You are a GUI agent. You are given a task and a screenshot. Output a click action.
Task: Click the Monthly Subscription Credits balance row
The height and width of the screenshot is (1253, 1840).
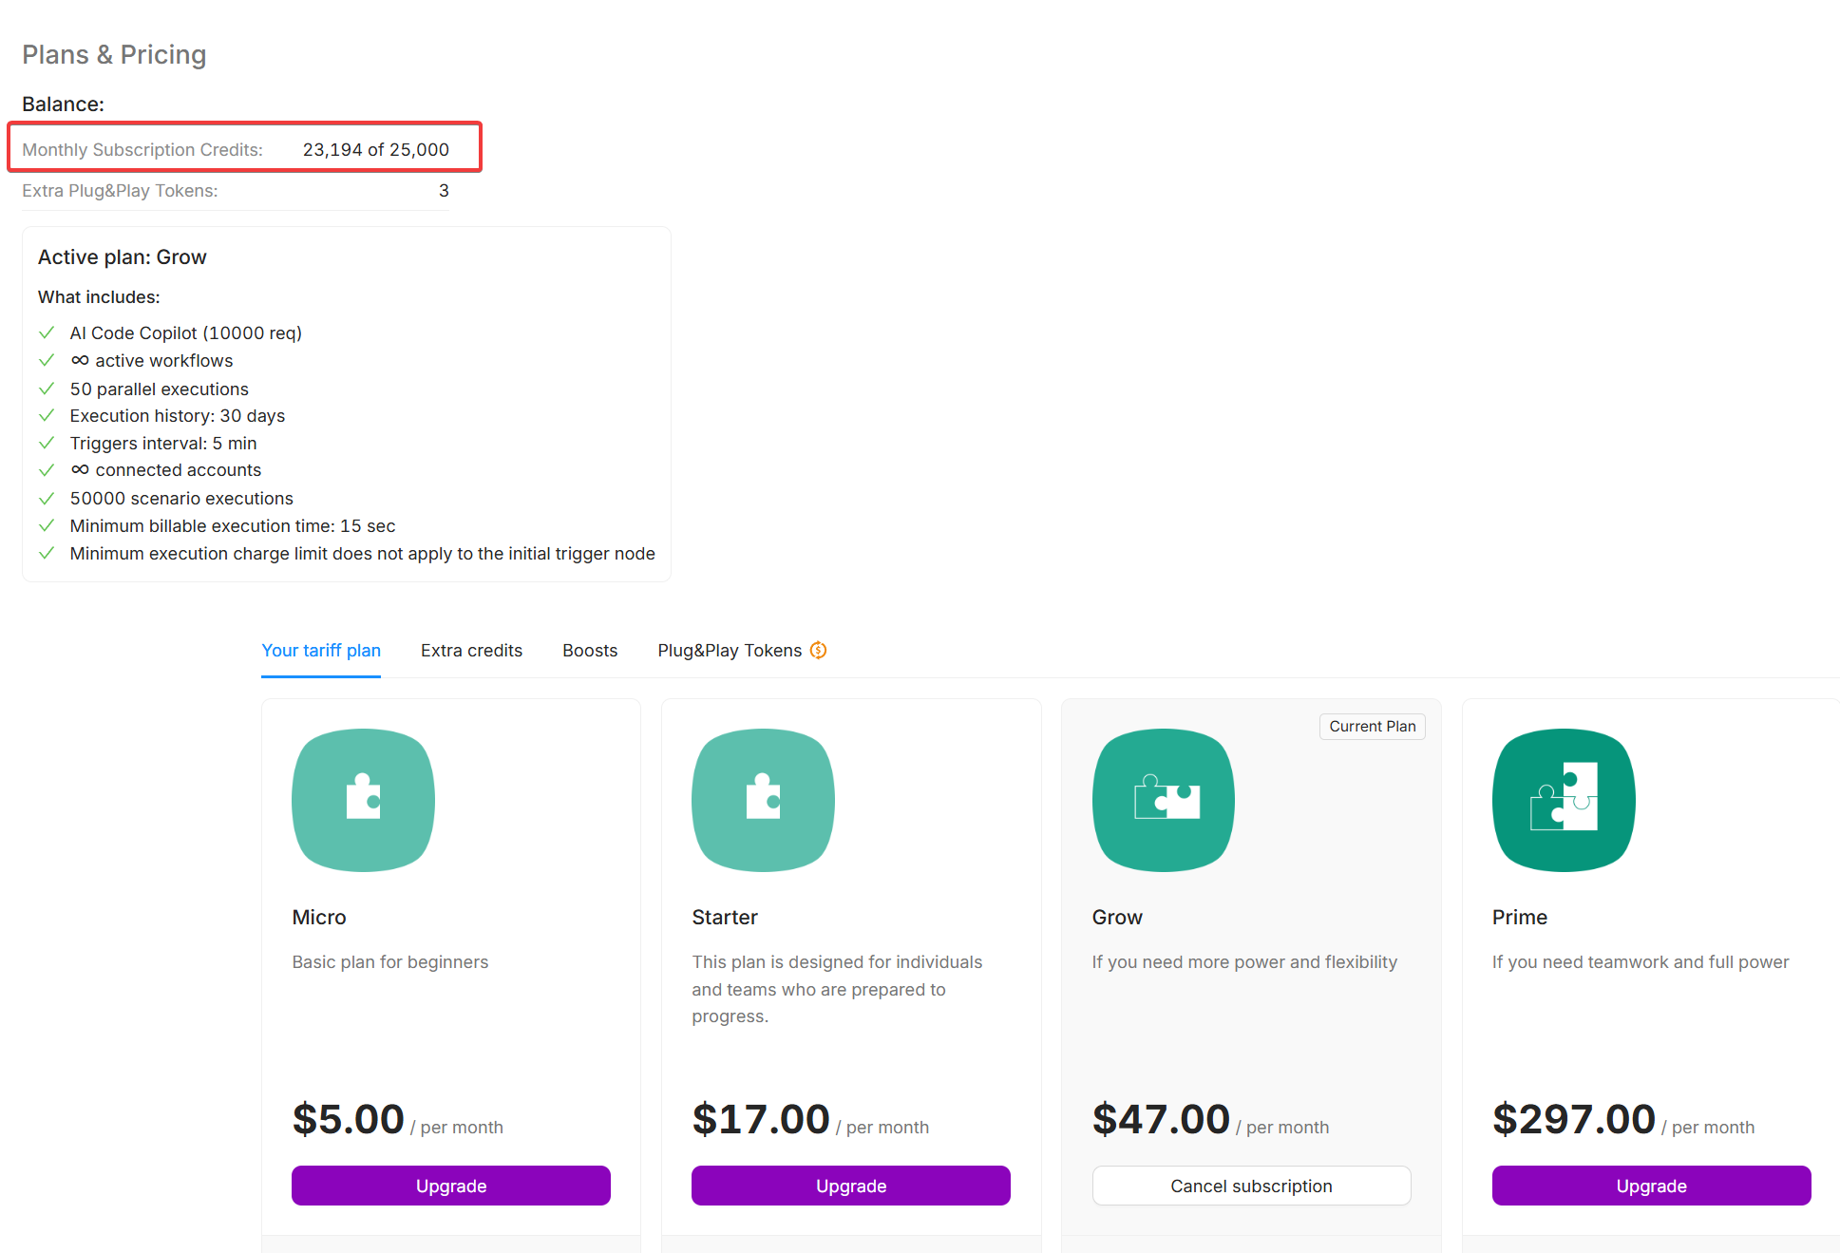coord(236,150)
